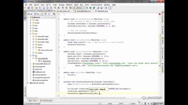Switch to the main_menu.xml tab
This screenshot has width=188, height=105.
coord(65,11)
